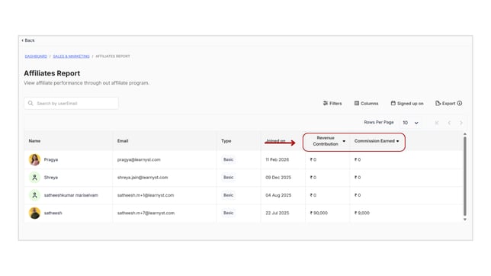Image resolution: width=491 pixels, height=276 pixels.
Task: Click the info icon beside Export
Action: [460, 103]
